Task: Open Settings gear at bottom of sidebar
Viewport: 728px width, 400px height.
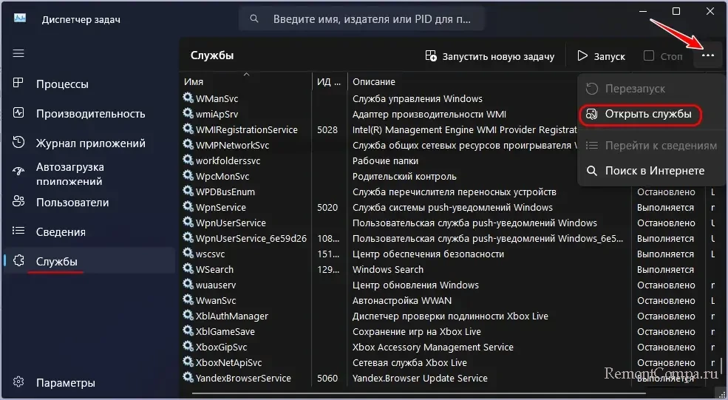Action: (x=19, y=383)
